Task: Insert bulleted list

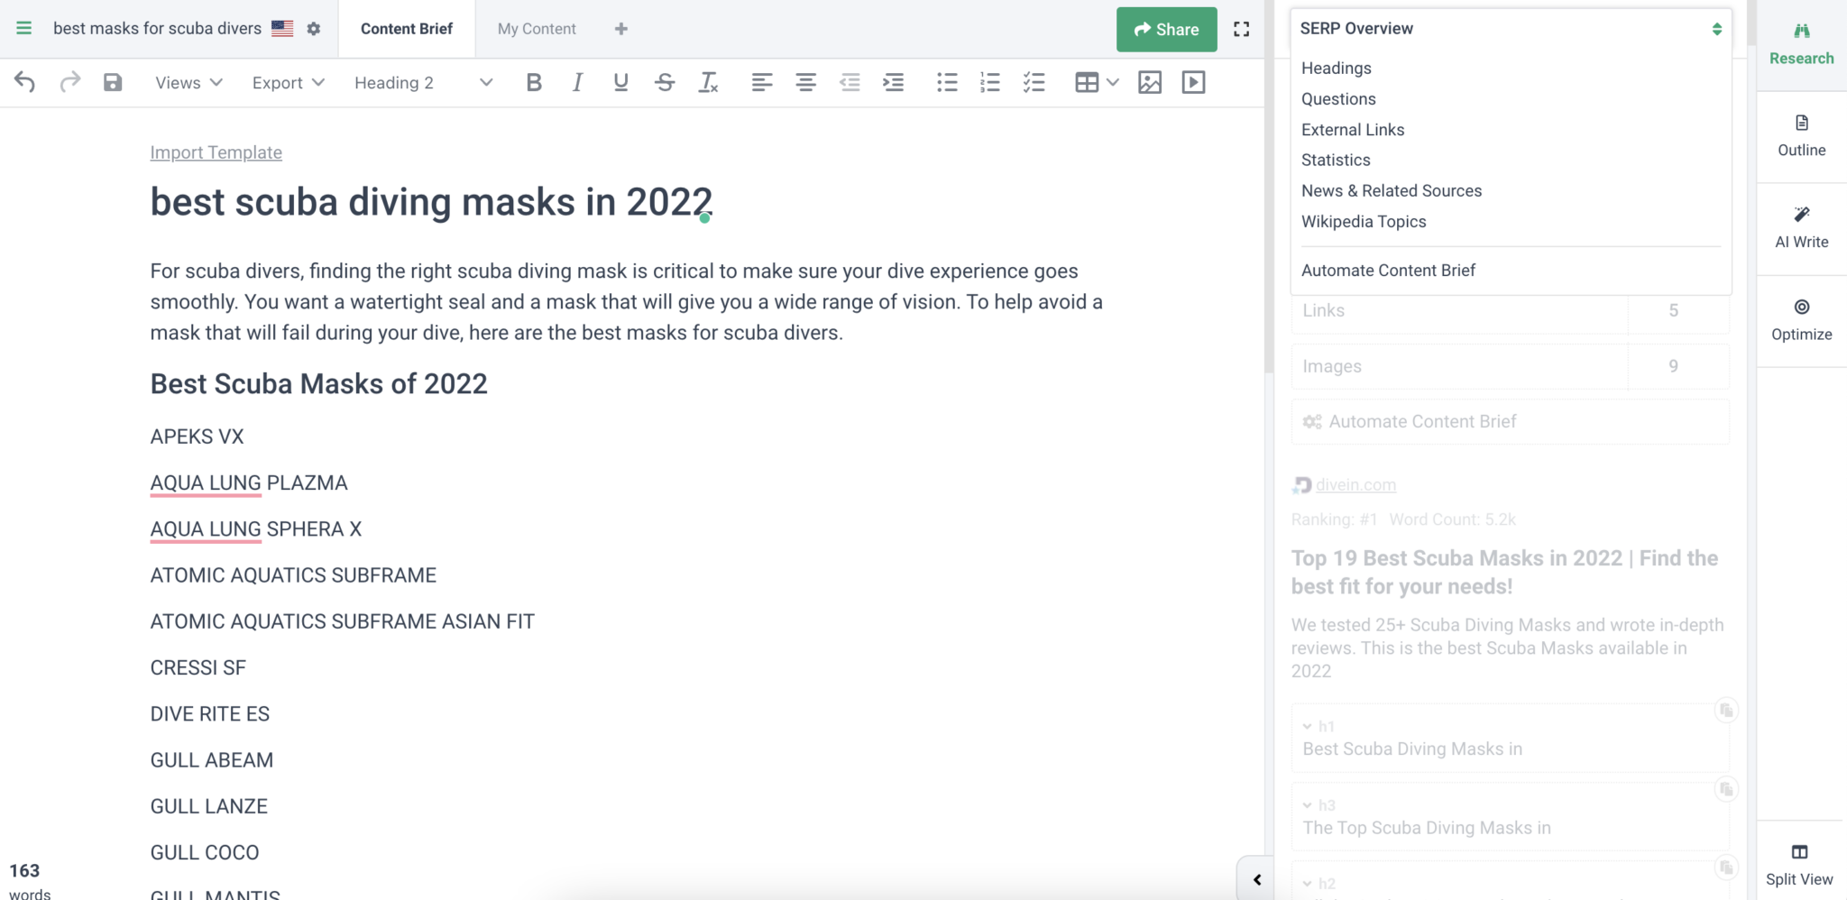Action: (x=947, y=82)
